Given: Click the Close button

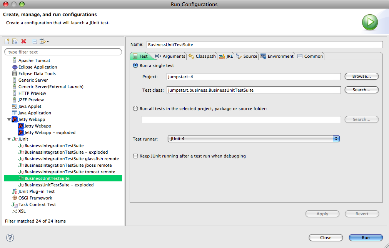Looking at the screenshot, I should pyautogui.click(x=326, y=238).
